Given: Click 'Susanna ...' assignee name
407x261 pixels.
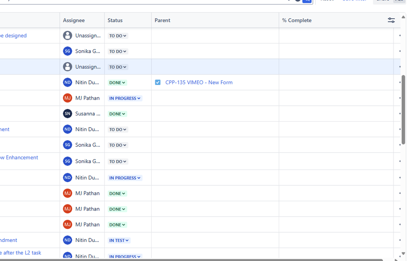Looking at the screenshot, I should click(x=88, y=113).
